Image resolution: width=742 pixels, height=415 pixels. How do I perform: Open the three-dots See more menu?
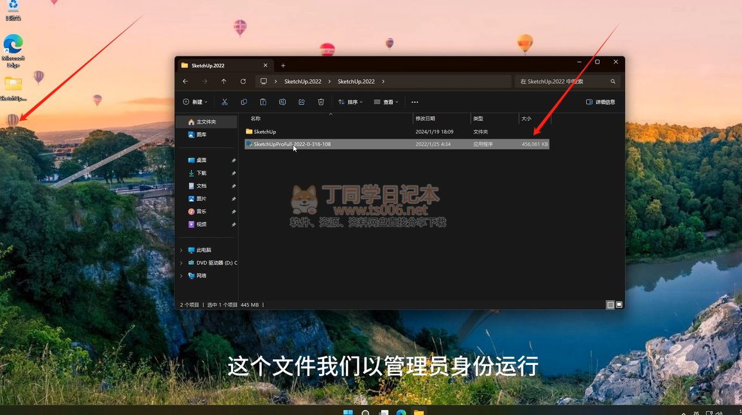[x=415, y=102]
